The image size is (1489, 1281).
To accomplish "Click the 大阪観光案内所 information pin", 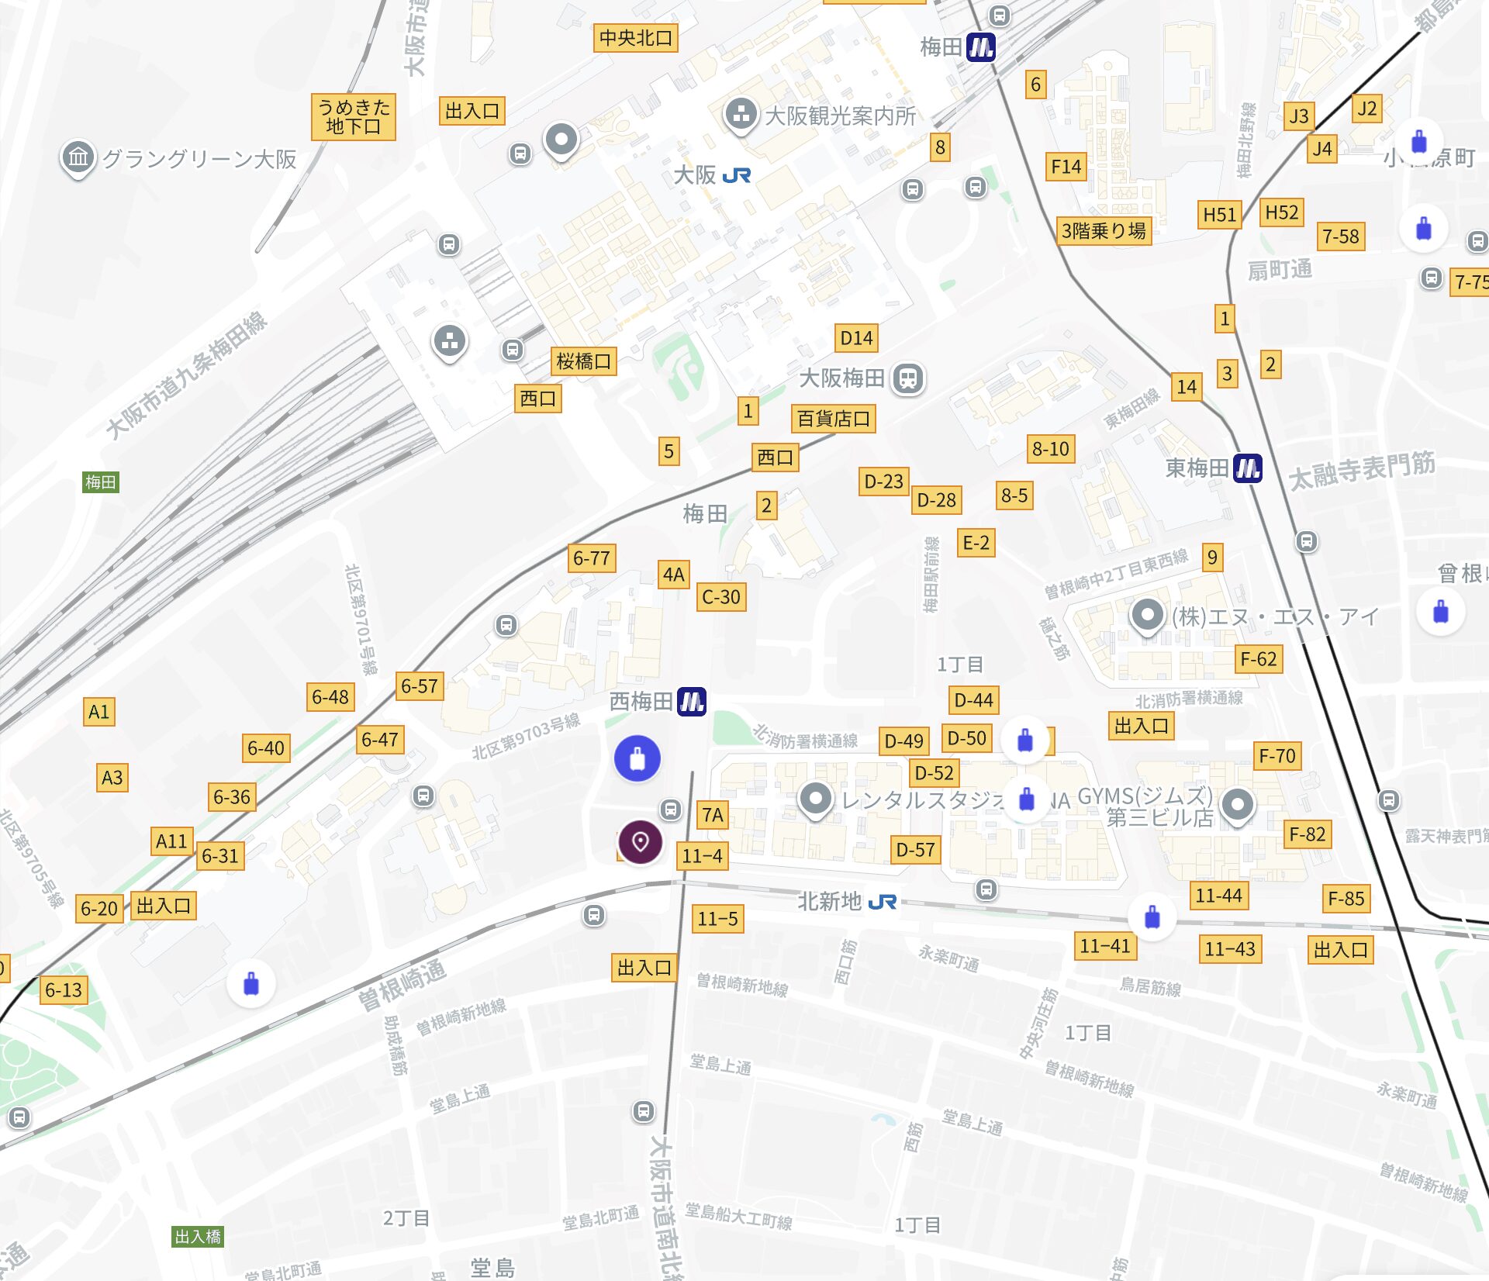I will tap(741, 116).
